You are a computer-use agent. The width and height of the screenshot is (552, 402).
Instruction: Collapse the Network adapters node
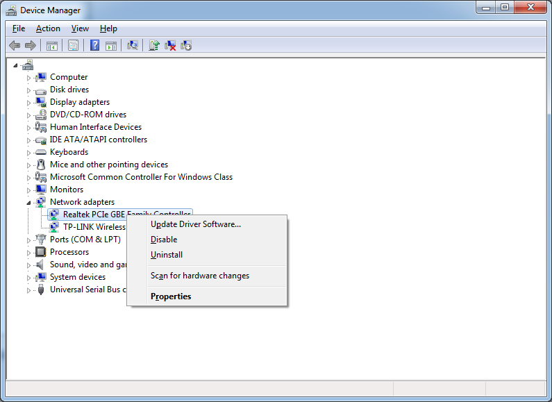click(29, 203)
